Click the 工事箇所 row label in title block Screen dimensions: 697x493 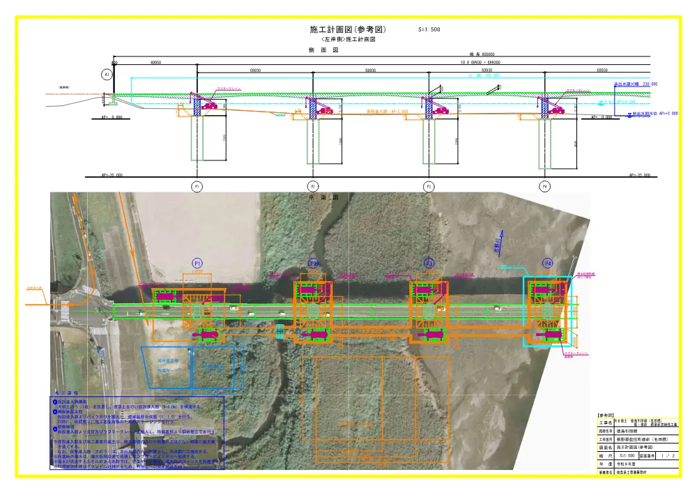[x=606, y=439]
